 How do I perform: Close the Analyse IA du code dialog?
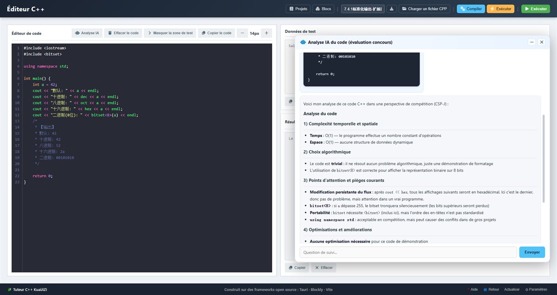[x=541, y=42]
